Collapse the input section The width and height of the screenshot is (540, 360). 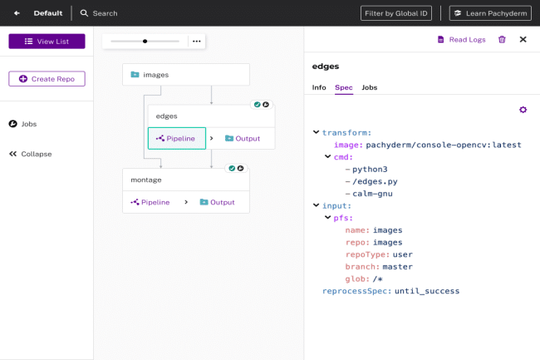pos(317,205)
